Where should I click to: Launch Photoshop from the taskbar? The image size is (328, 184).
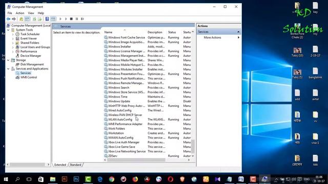(x=76, y=179)
